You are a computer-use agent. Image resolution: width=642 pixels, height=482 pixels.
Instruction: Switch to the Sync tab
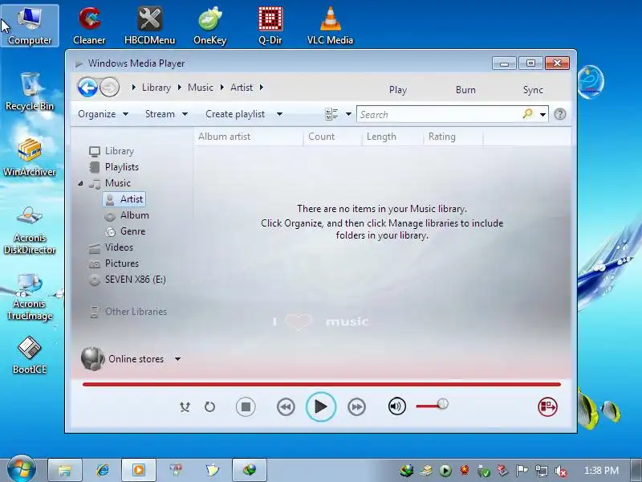point(533,90)
